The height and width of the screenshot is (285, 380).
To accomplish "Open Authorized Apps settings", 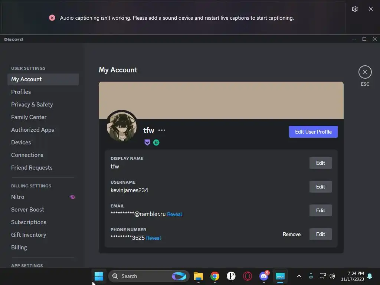I will pos(43,130).
